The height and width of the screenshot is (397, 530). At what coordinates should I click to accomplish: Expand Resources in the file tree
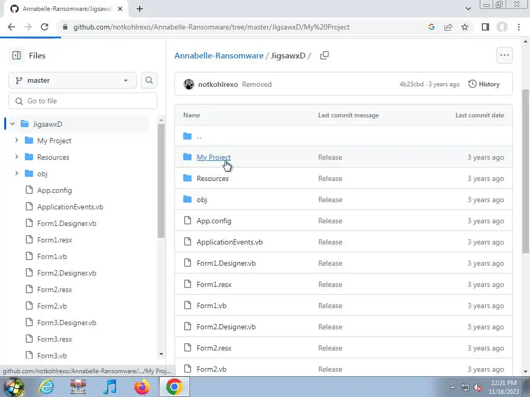pyautogui.click(x=17, y=157)
